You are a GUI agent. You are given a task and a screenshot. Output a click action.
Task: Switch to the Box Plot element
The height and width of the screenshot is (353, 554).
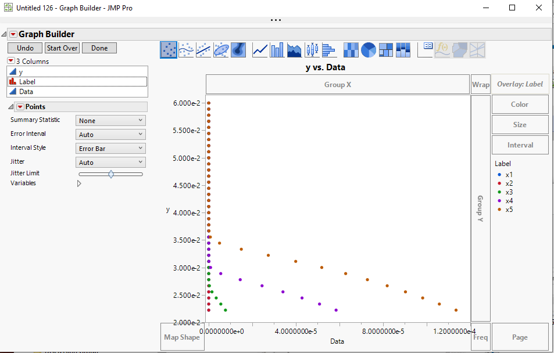[x=311, y=50]
